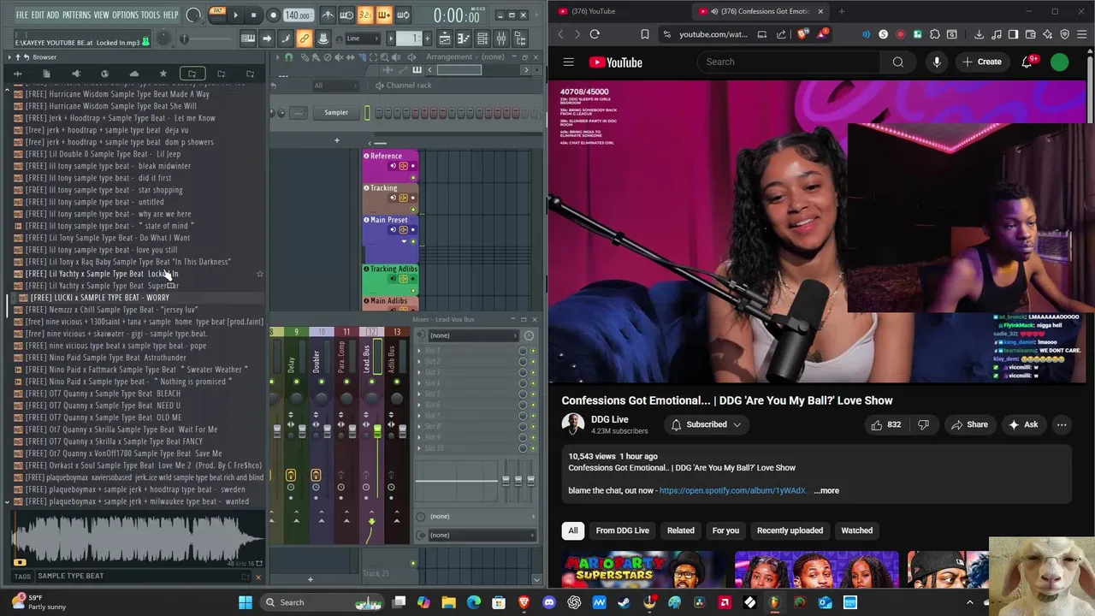Click FL Studio stop button

coord(253,15)
